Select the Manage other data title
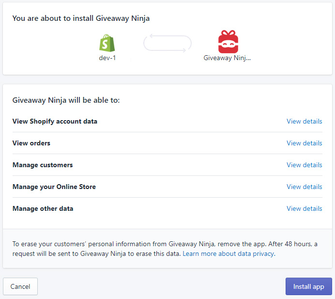Image resolution: width=335 pixels, height=299 pixels. point(43,208)
